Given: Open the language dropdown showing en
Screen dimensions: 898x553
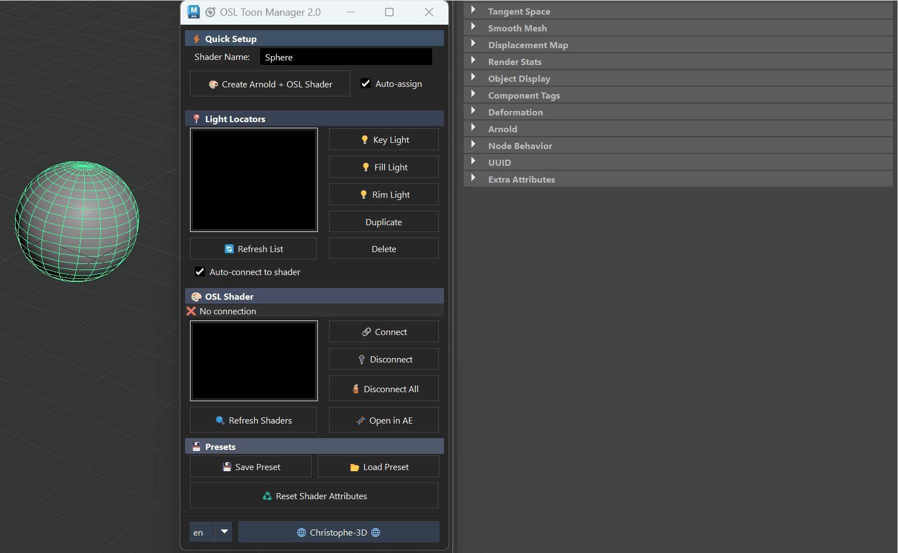Looking at the screenshot, I should (210, 532).
